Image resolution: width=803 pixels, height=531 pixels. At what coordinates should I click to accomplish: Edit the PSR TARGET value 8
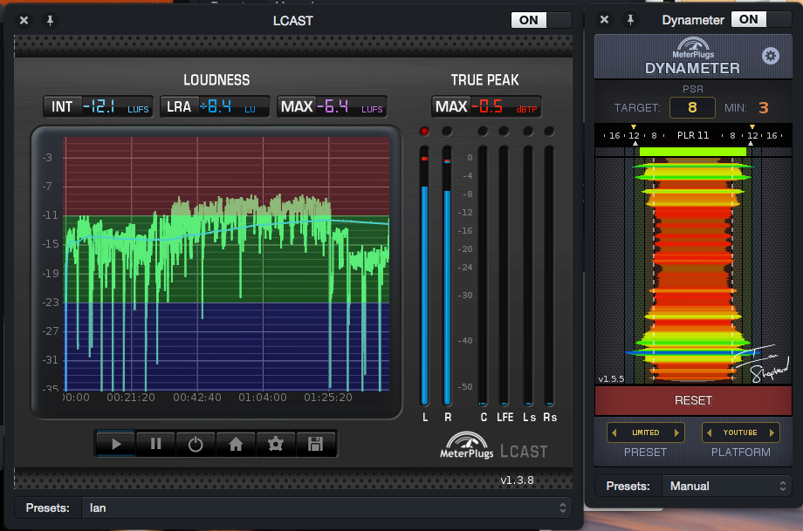pos(692,107)
